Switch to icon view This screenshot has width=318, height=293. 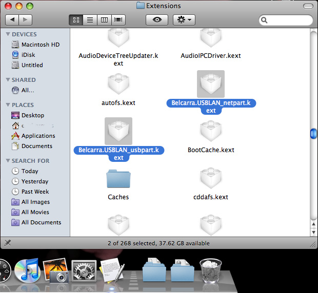(x=76, y=20)
